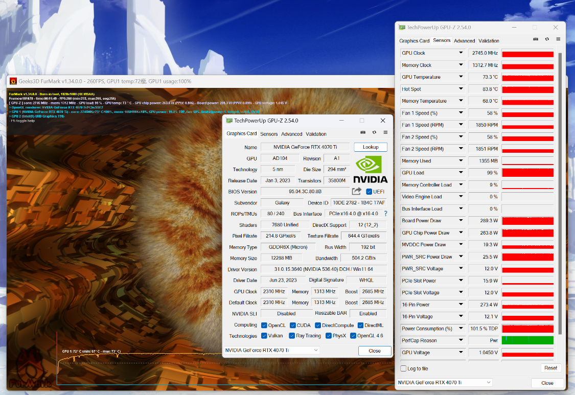Toggle the Vulkan checkbox

(x=264, y=336)
